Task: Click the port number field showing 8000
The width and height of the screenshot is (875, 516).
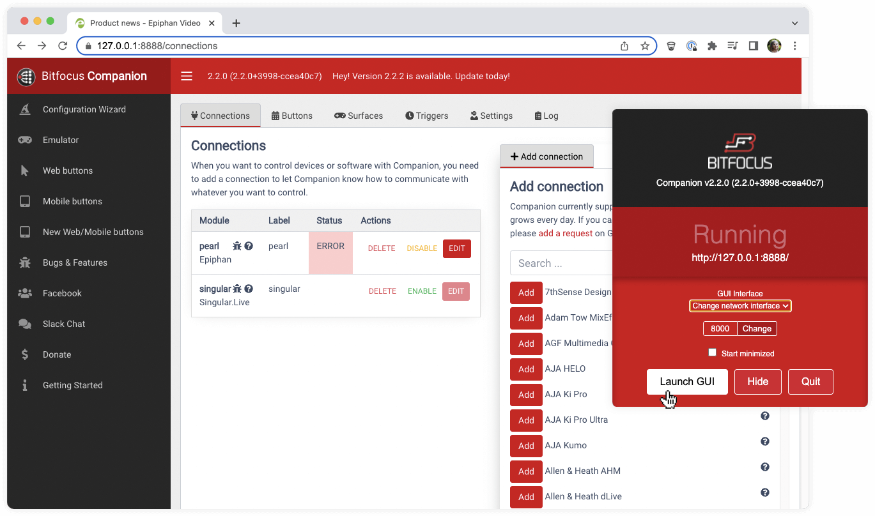Action: (x=720, y=328)
